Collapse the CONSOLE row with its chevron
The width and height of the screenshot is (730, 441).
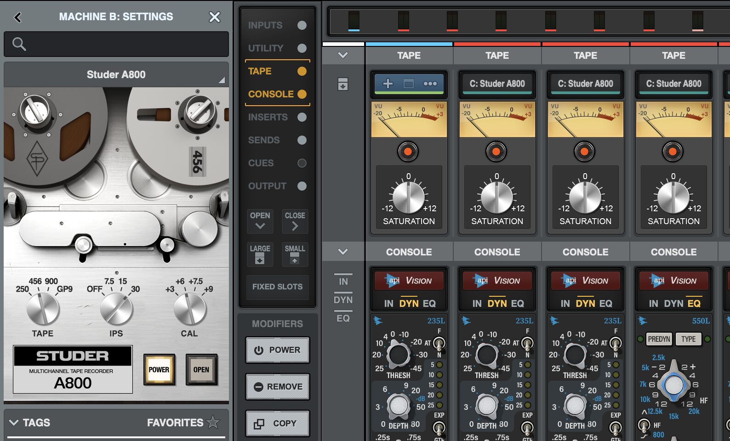tap(343, 252)
